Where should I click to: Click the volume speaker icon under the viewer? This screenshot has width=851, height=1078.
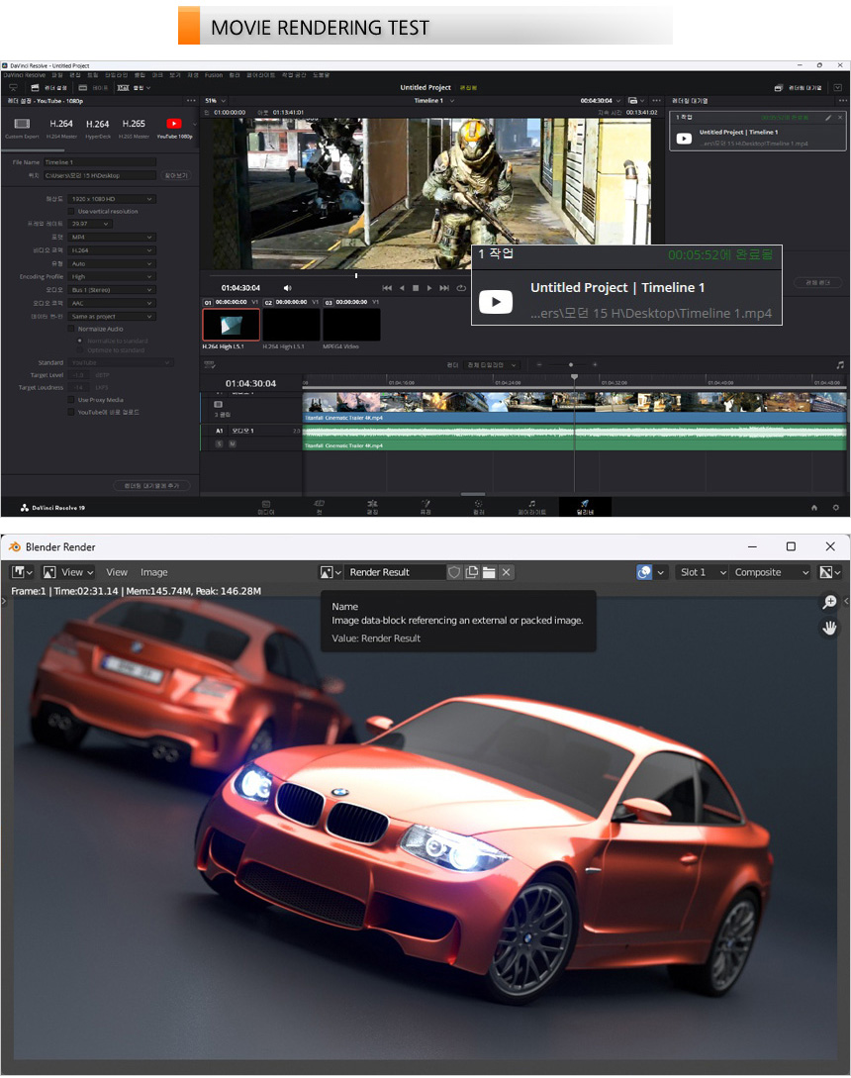click(x=288, y=288)
